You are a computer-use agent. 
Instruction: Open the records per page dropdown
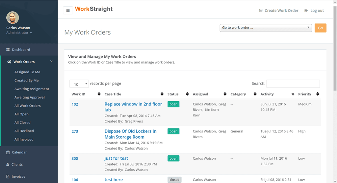79,84
